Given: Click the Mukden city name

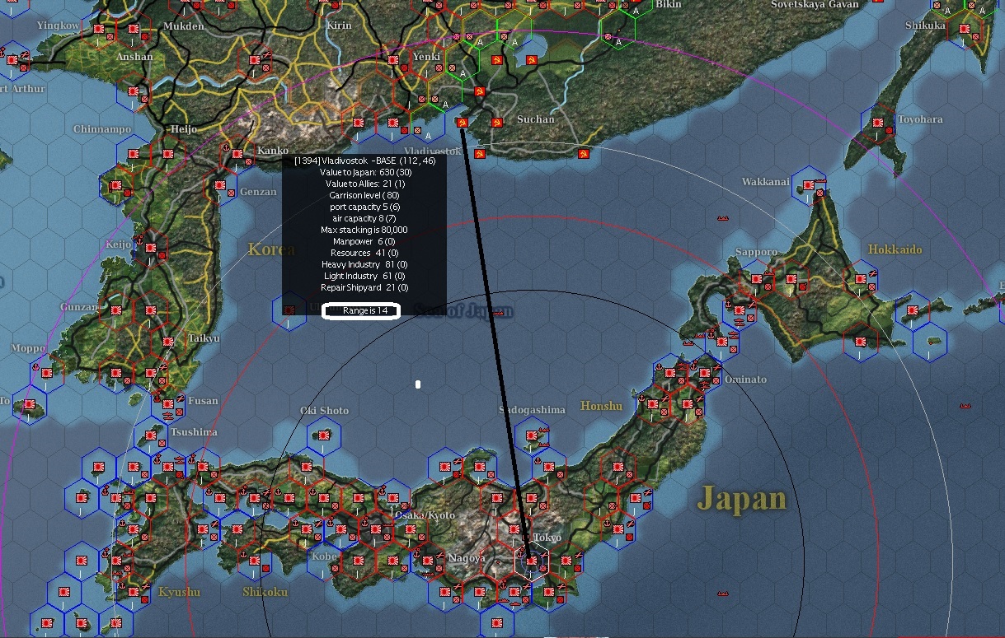Looking at the screenshot, I should pyautogui.click(x=183, y=26).
